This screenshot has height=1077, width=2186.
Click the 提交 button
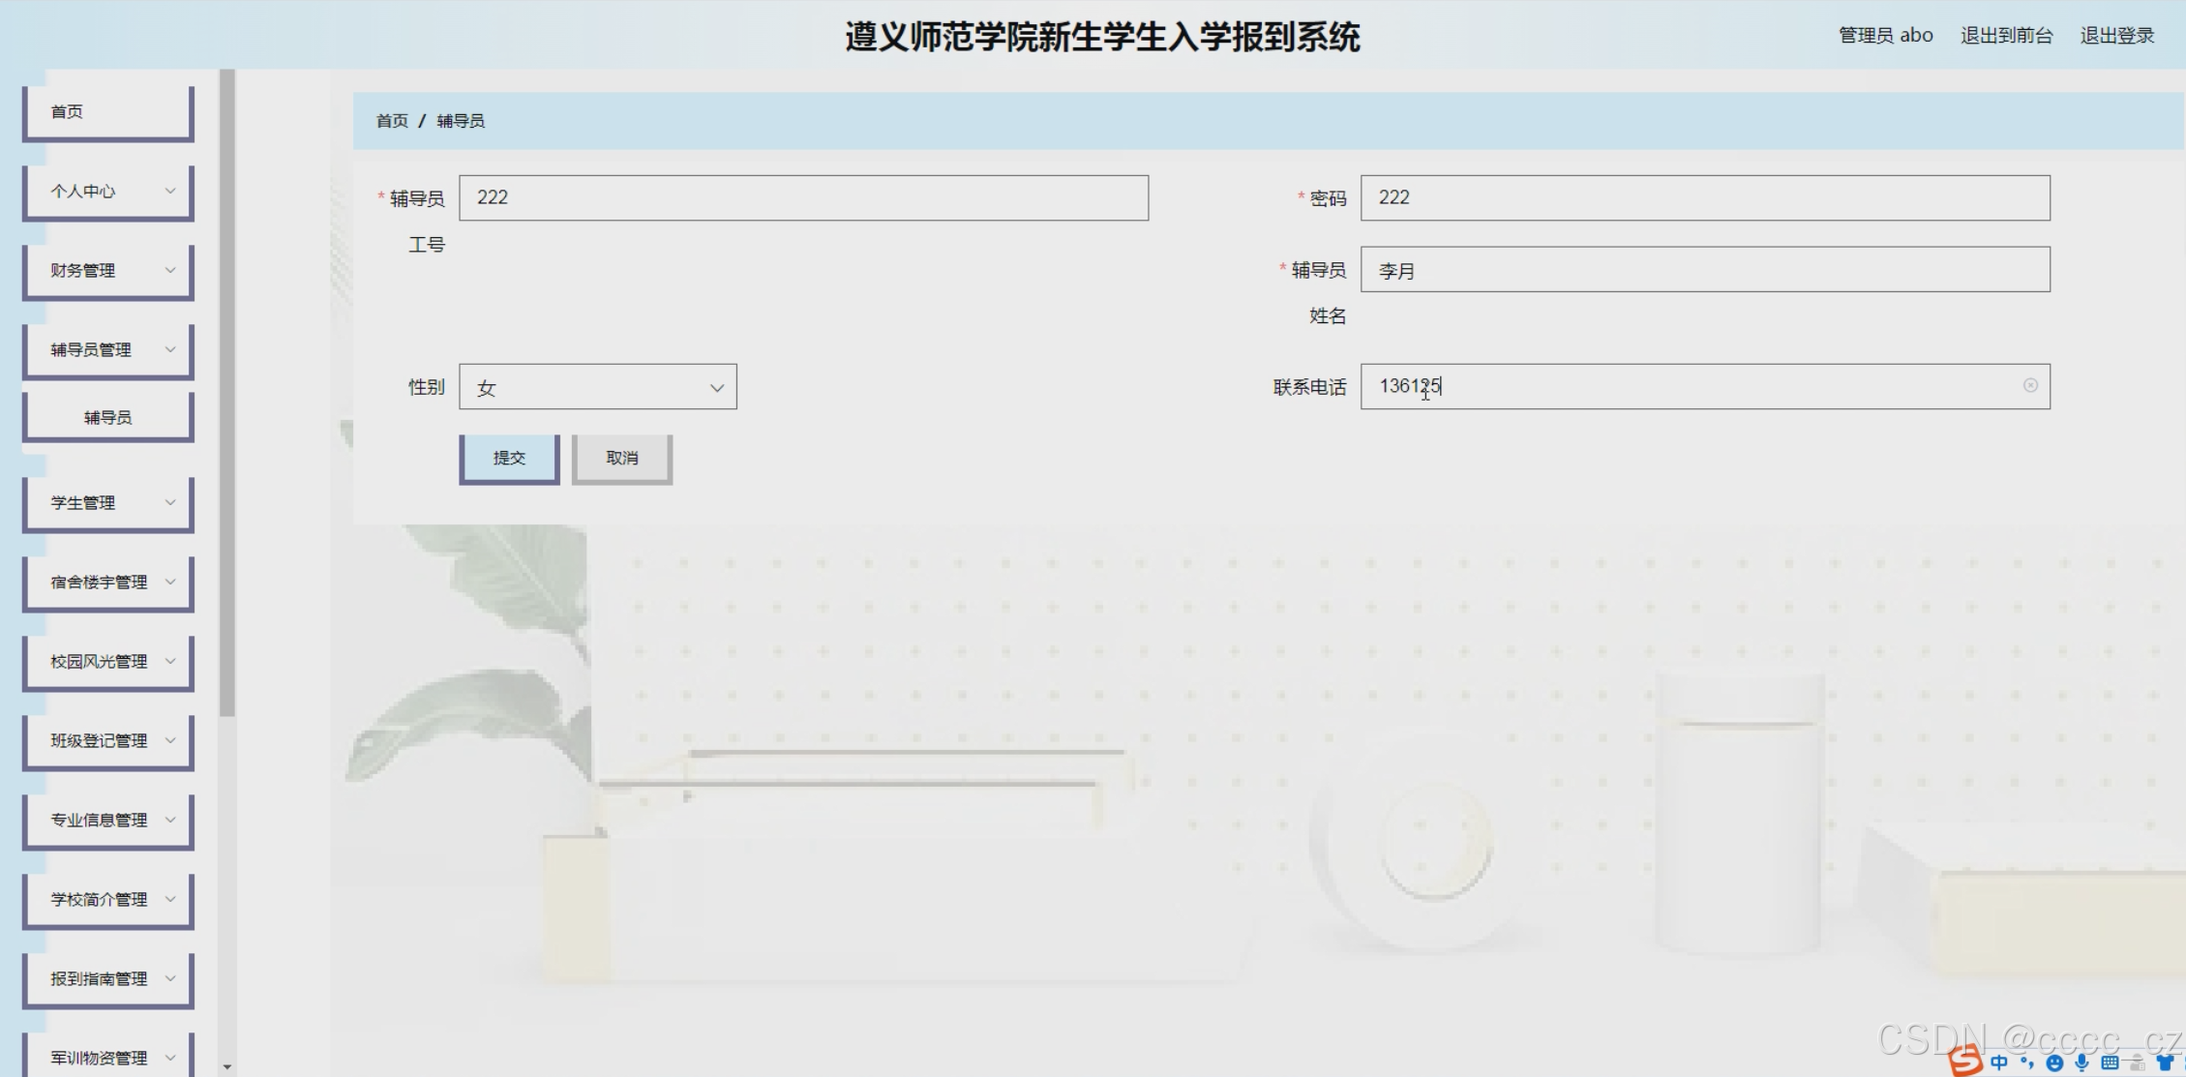point(509,458)
